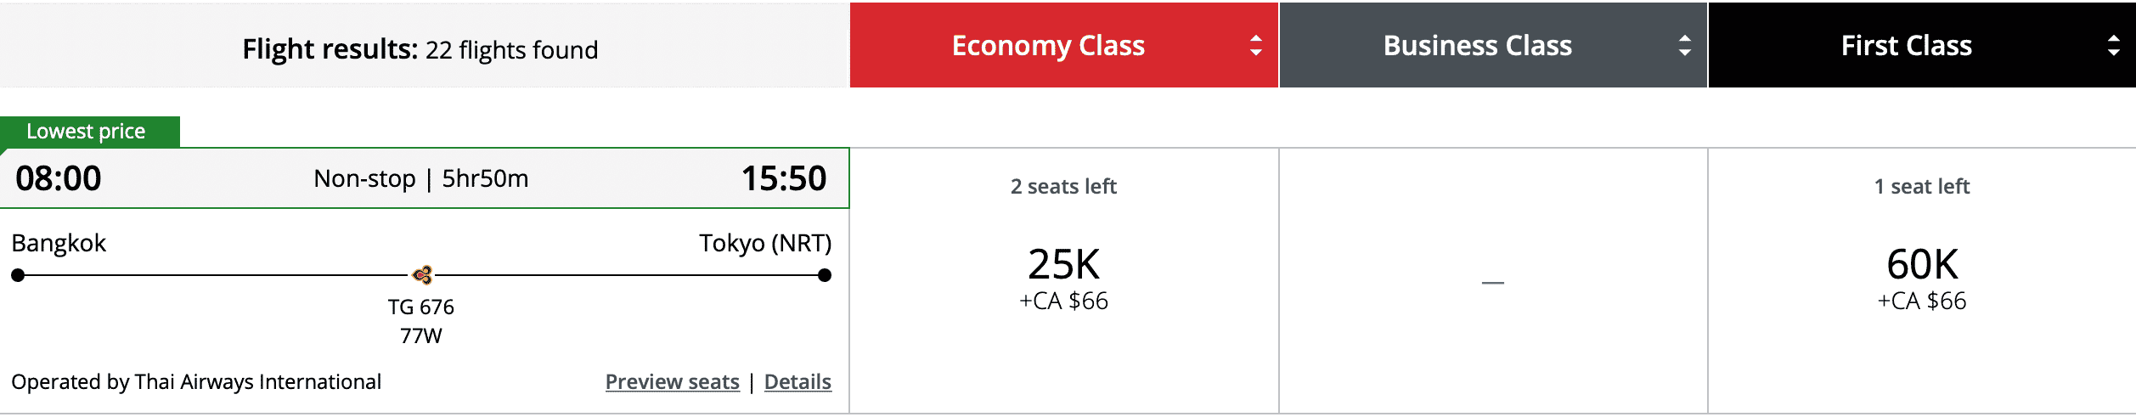The width and height of the screenshot is (2136, 417).
Task: Click the Flight results count heading
Action: (420, 49)
